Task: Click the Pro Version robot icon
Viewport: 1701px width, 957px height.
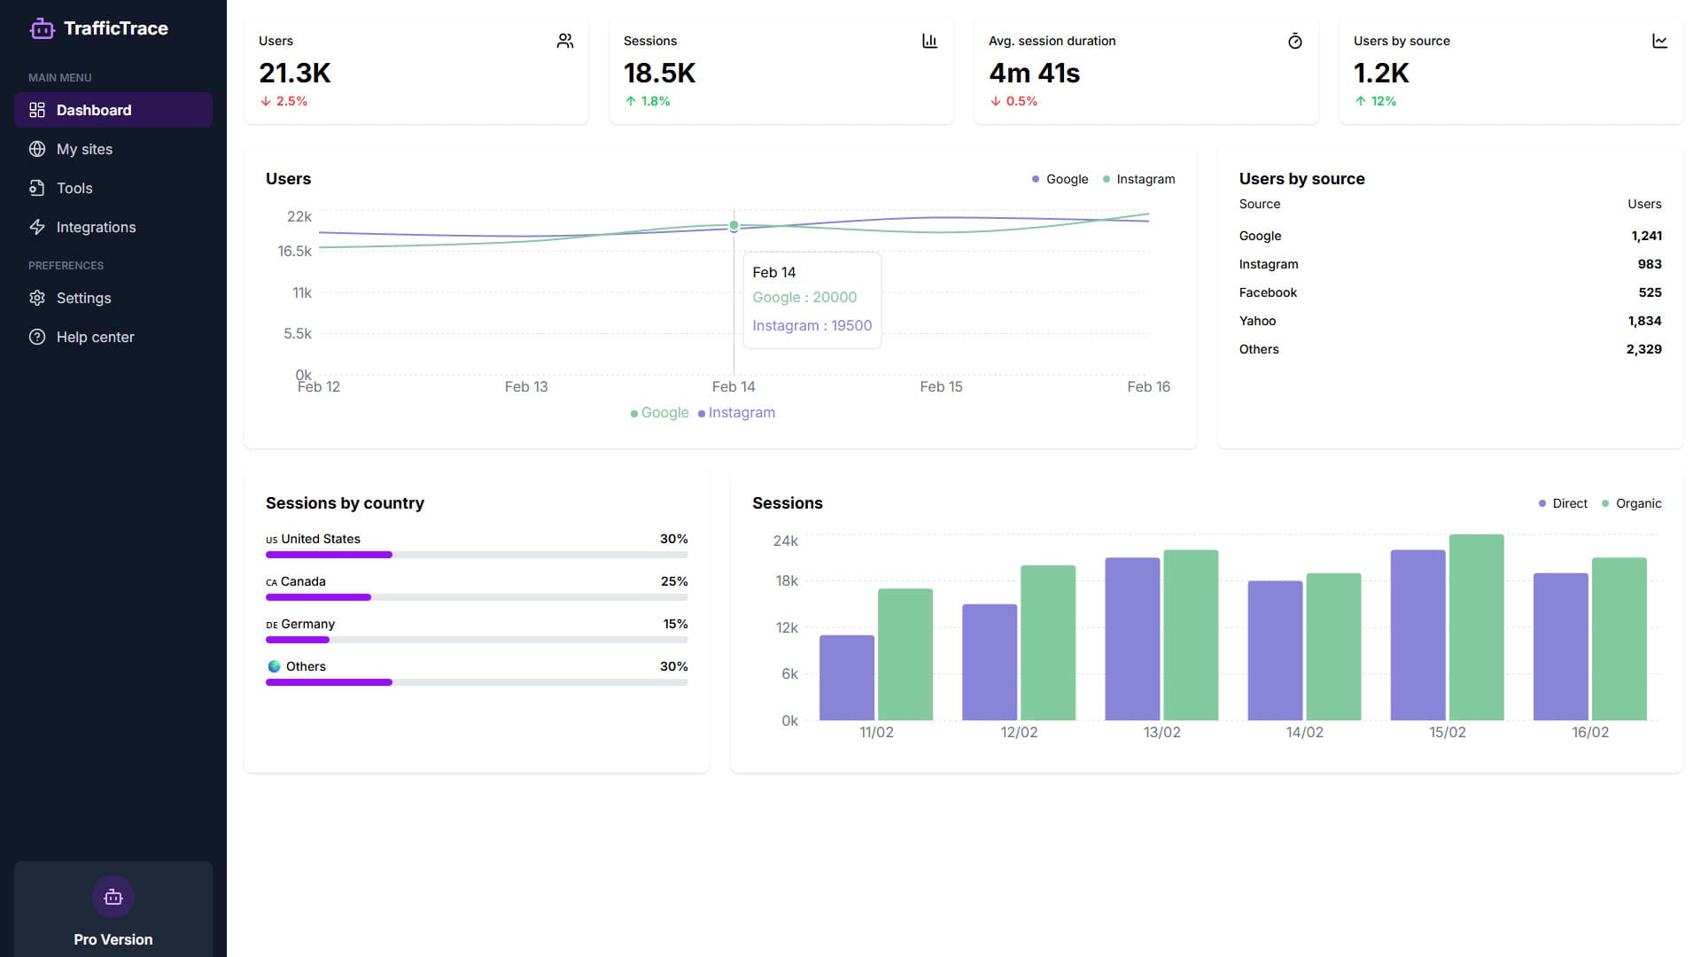Action: [113, 897]
